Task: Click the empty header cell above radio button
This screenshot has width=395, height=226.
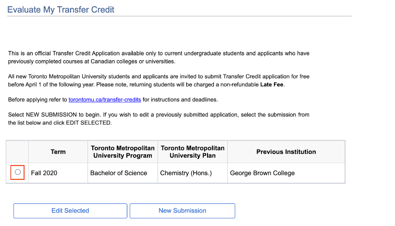Action: click(18, 152)
